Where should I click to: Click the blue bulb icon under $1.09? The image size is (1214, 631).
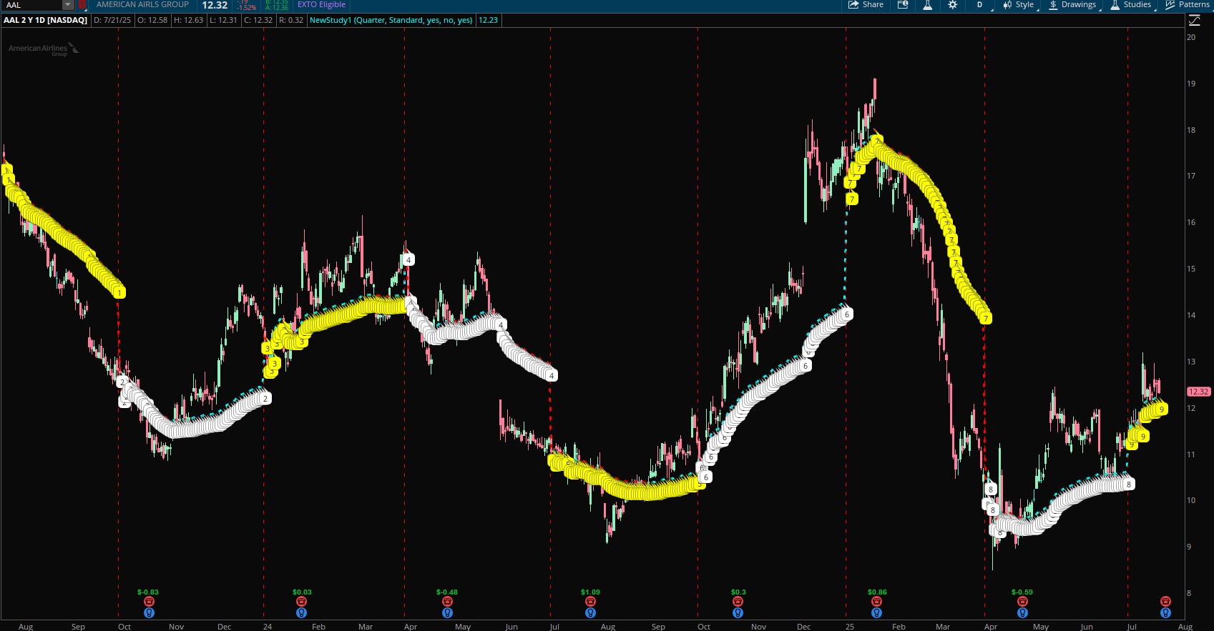(590, 613)
